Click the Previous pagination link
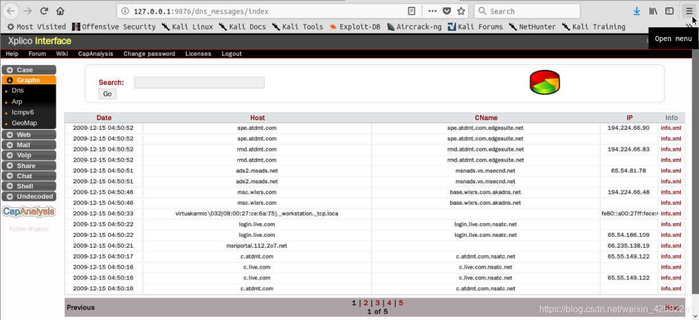699x320 pixels. (x=80, y=307)
